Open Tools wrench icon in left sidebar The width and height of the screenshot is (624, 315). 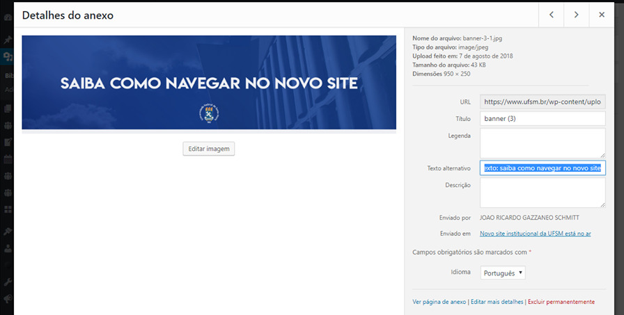click(x=7, y=282)
